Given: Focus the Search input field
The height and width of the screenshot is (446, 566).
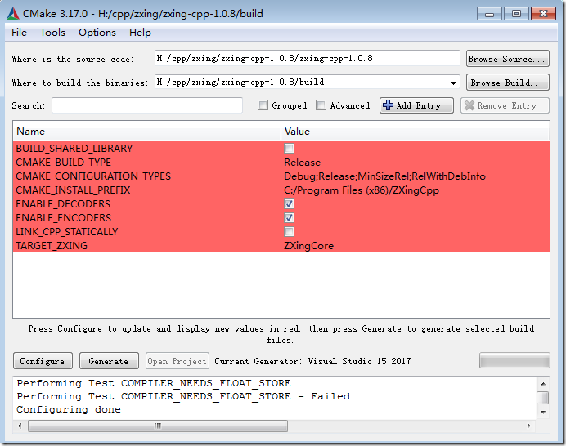Looking at the screenshot, I should click(x=147, y=105).
